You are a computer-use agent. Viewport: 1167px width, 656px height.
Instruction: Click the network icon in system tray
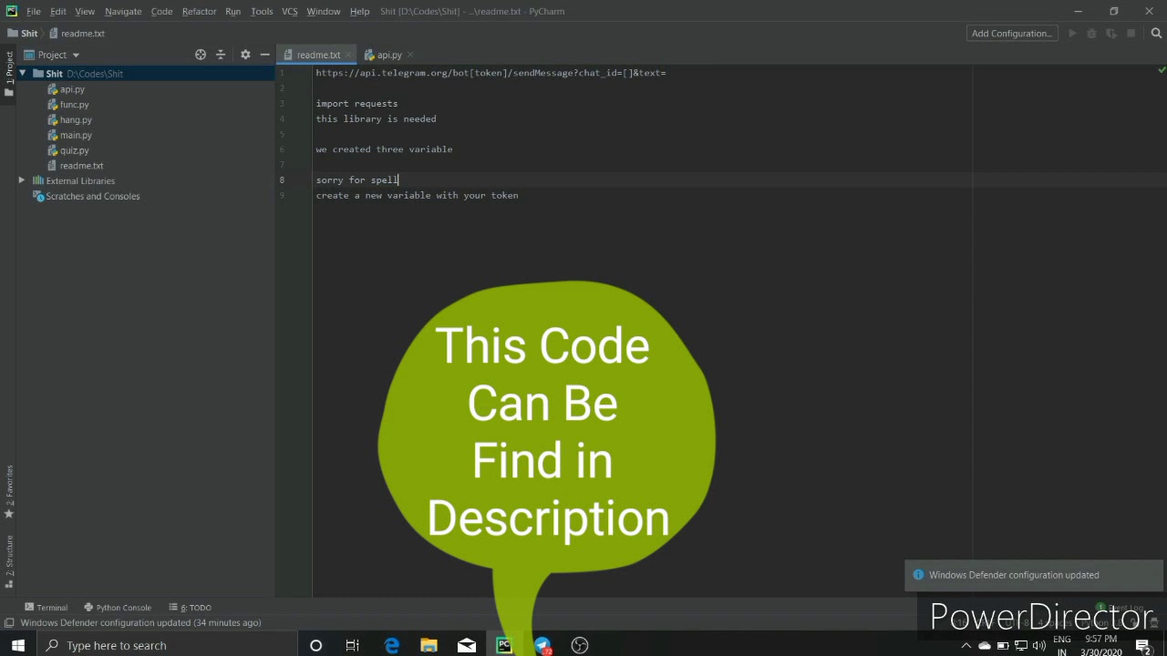pos(1021,646)
